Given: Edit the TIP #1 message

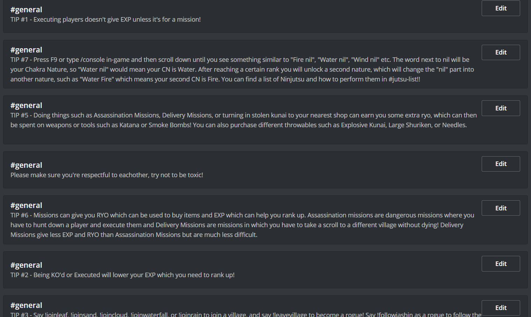Looking at the screenshot, I should [501, 8].
